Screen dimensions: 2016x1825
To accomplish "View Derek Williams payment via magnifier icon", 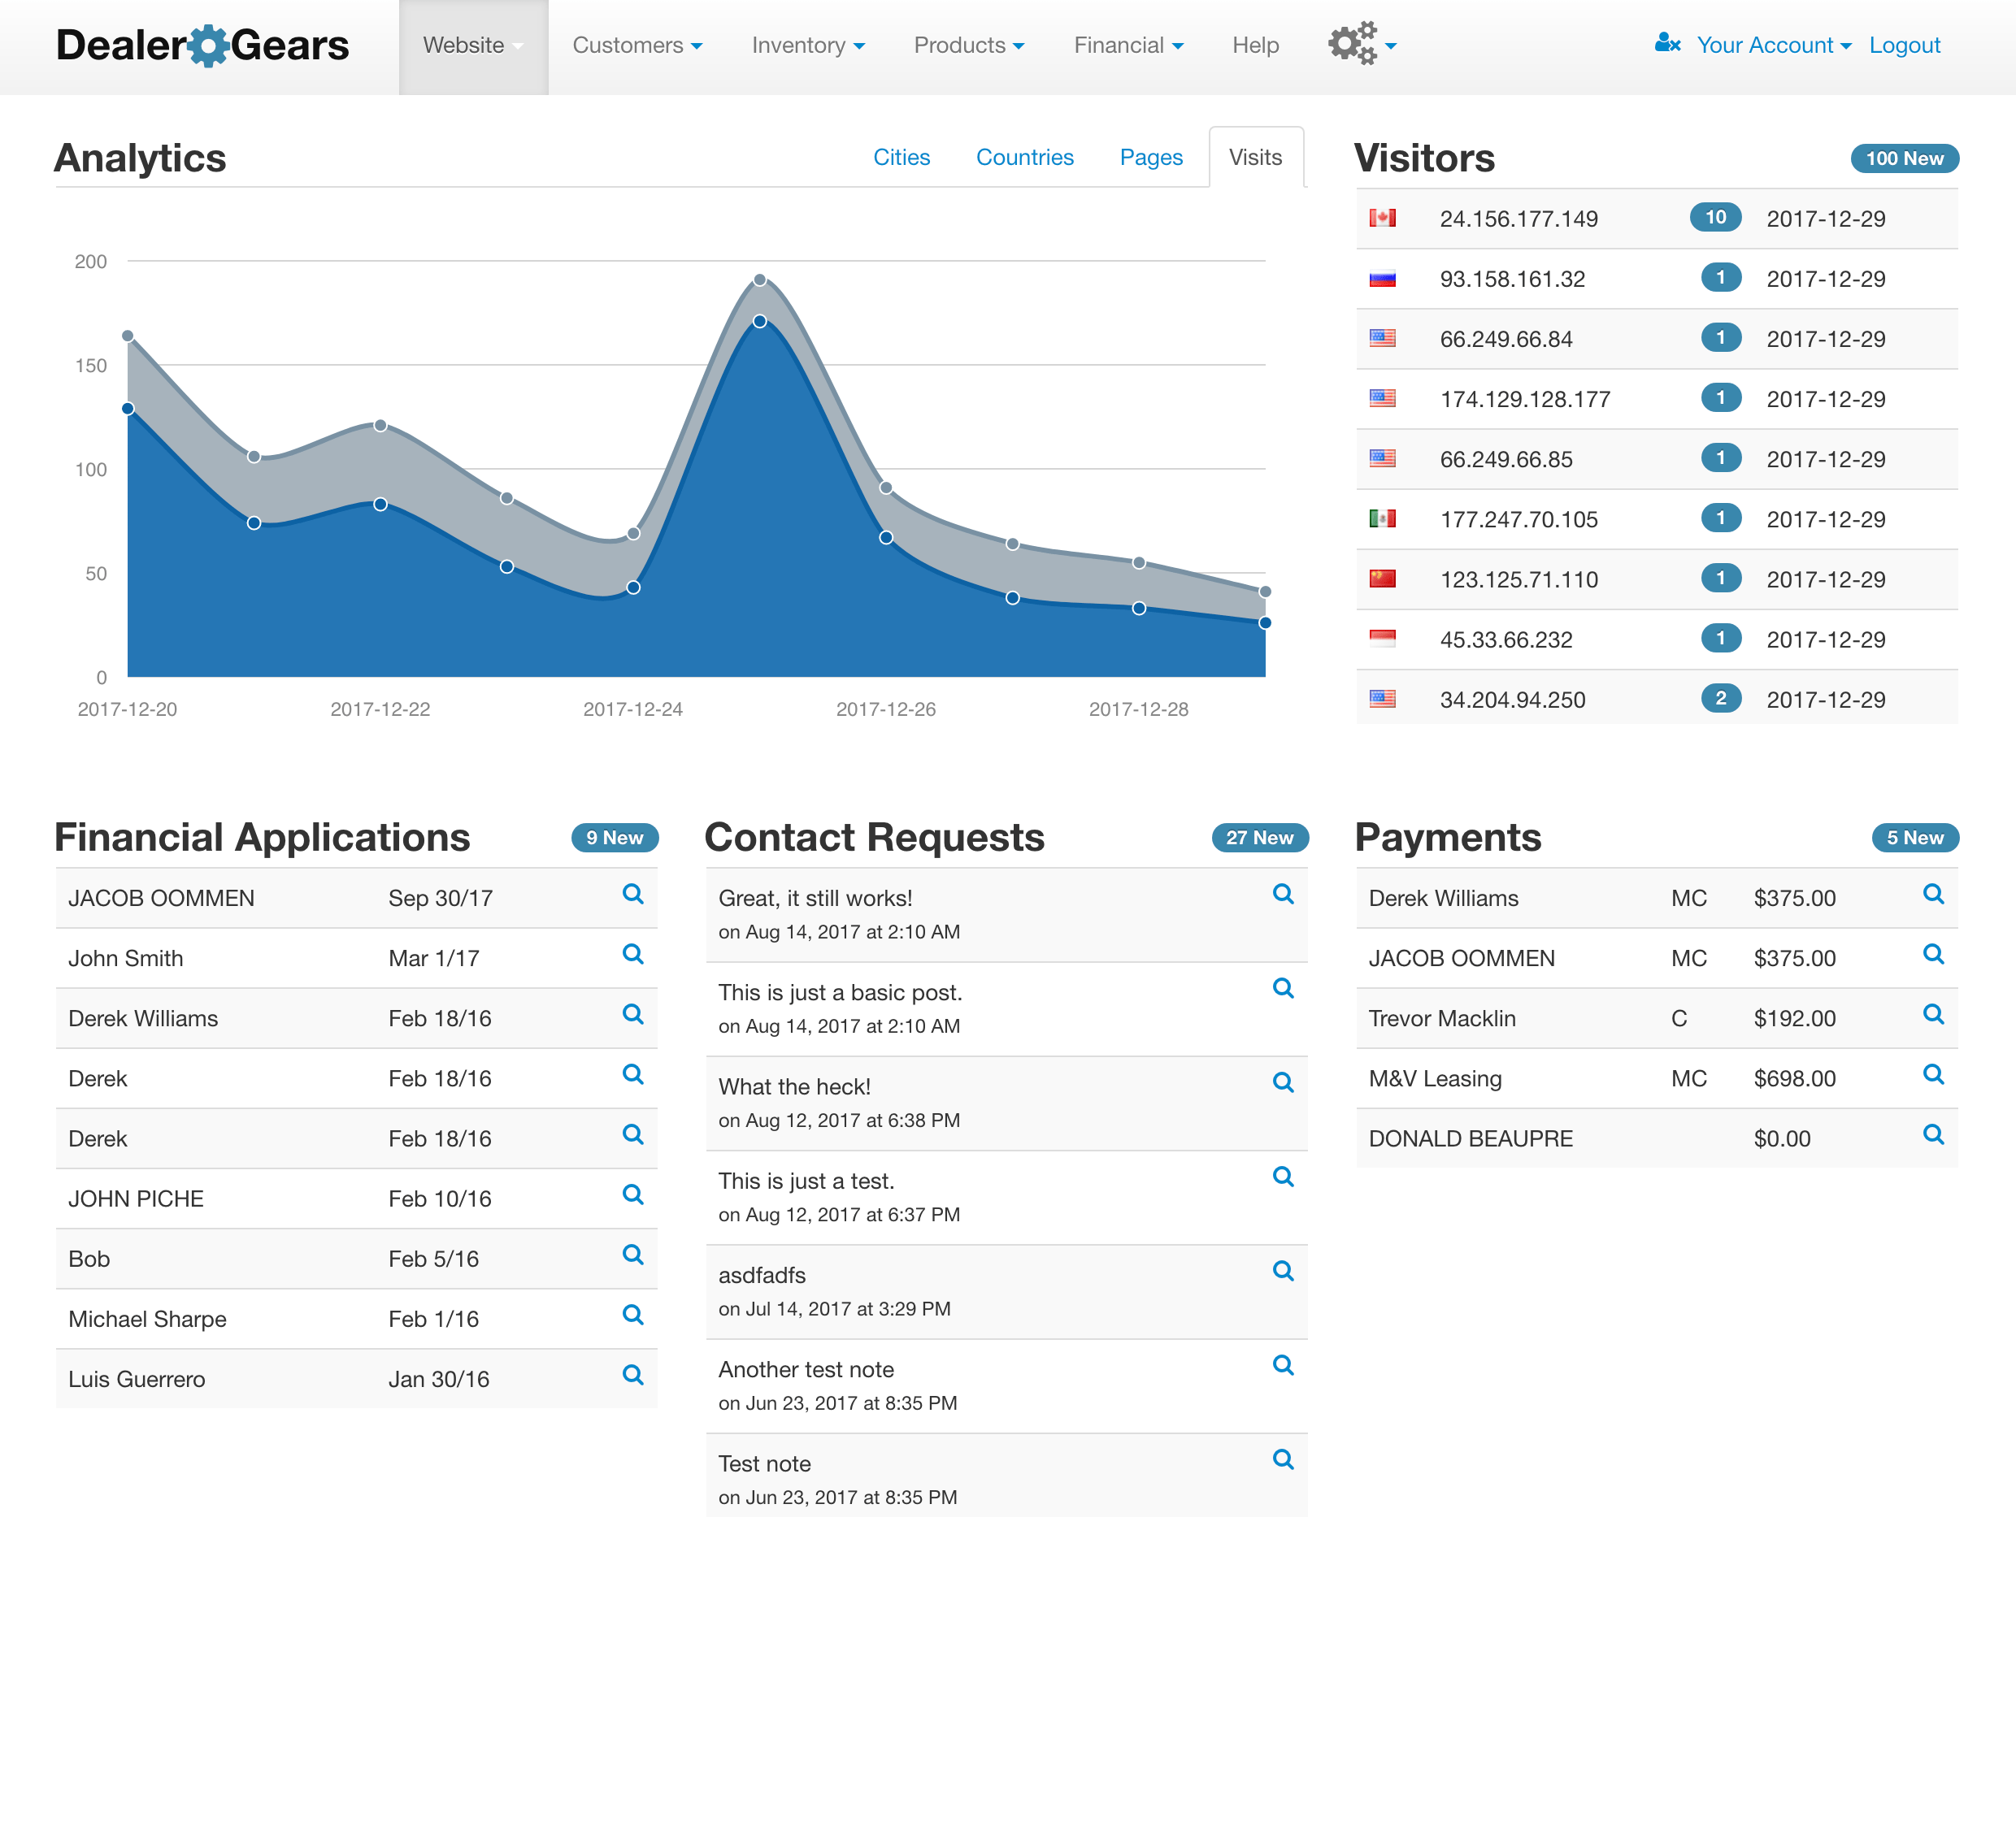I will [1933, 895].
